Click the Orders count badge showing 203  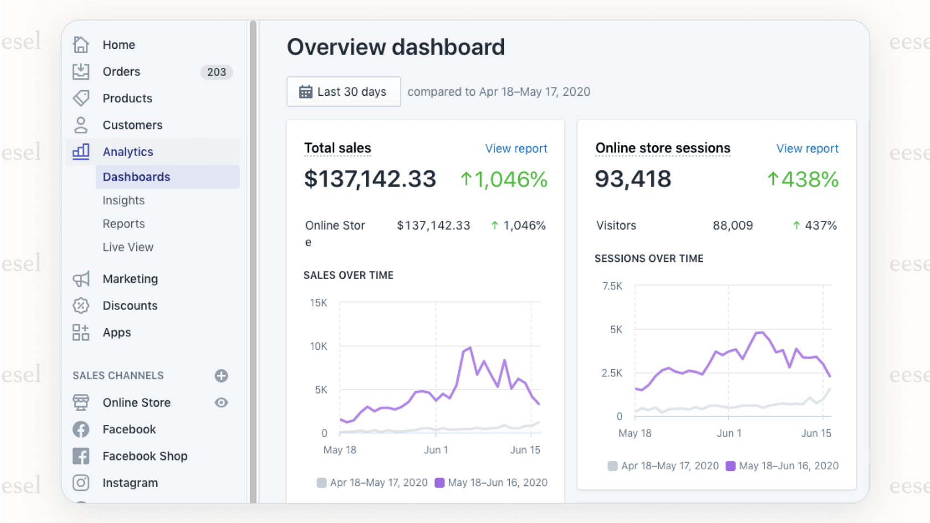click(x=216, y=71)
